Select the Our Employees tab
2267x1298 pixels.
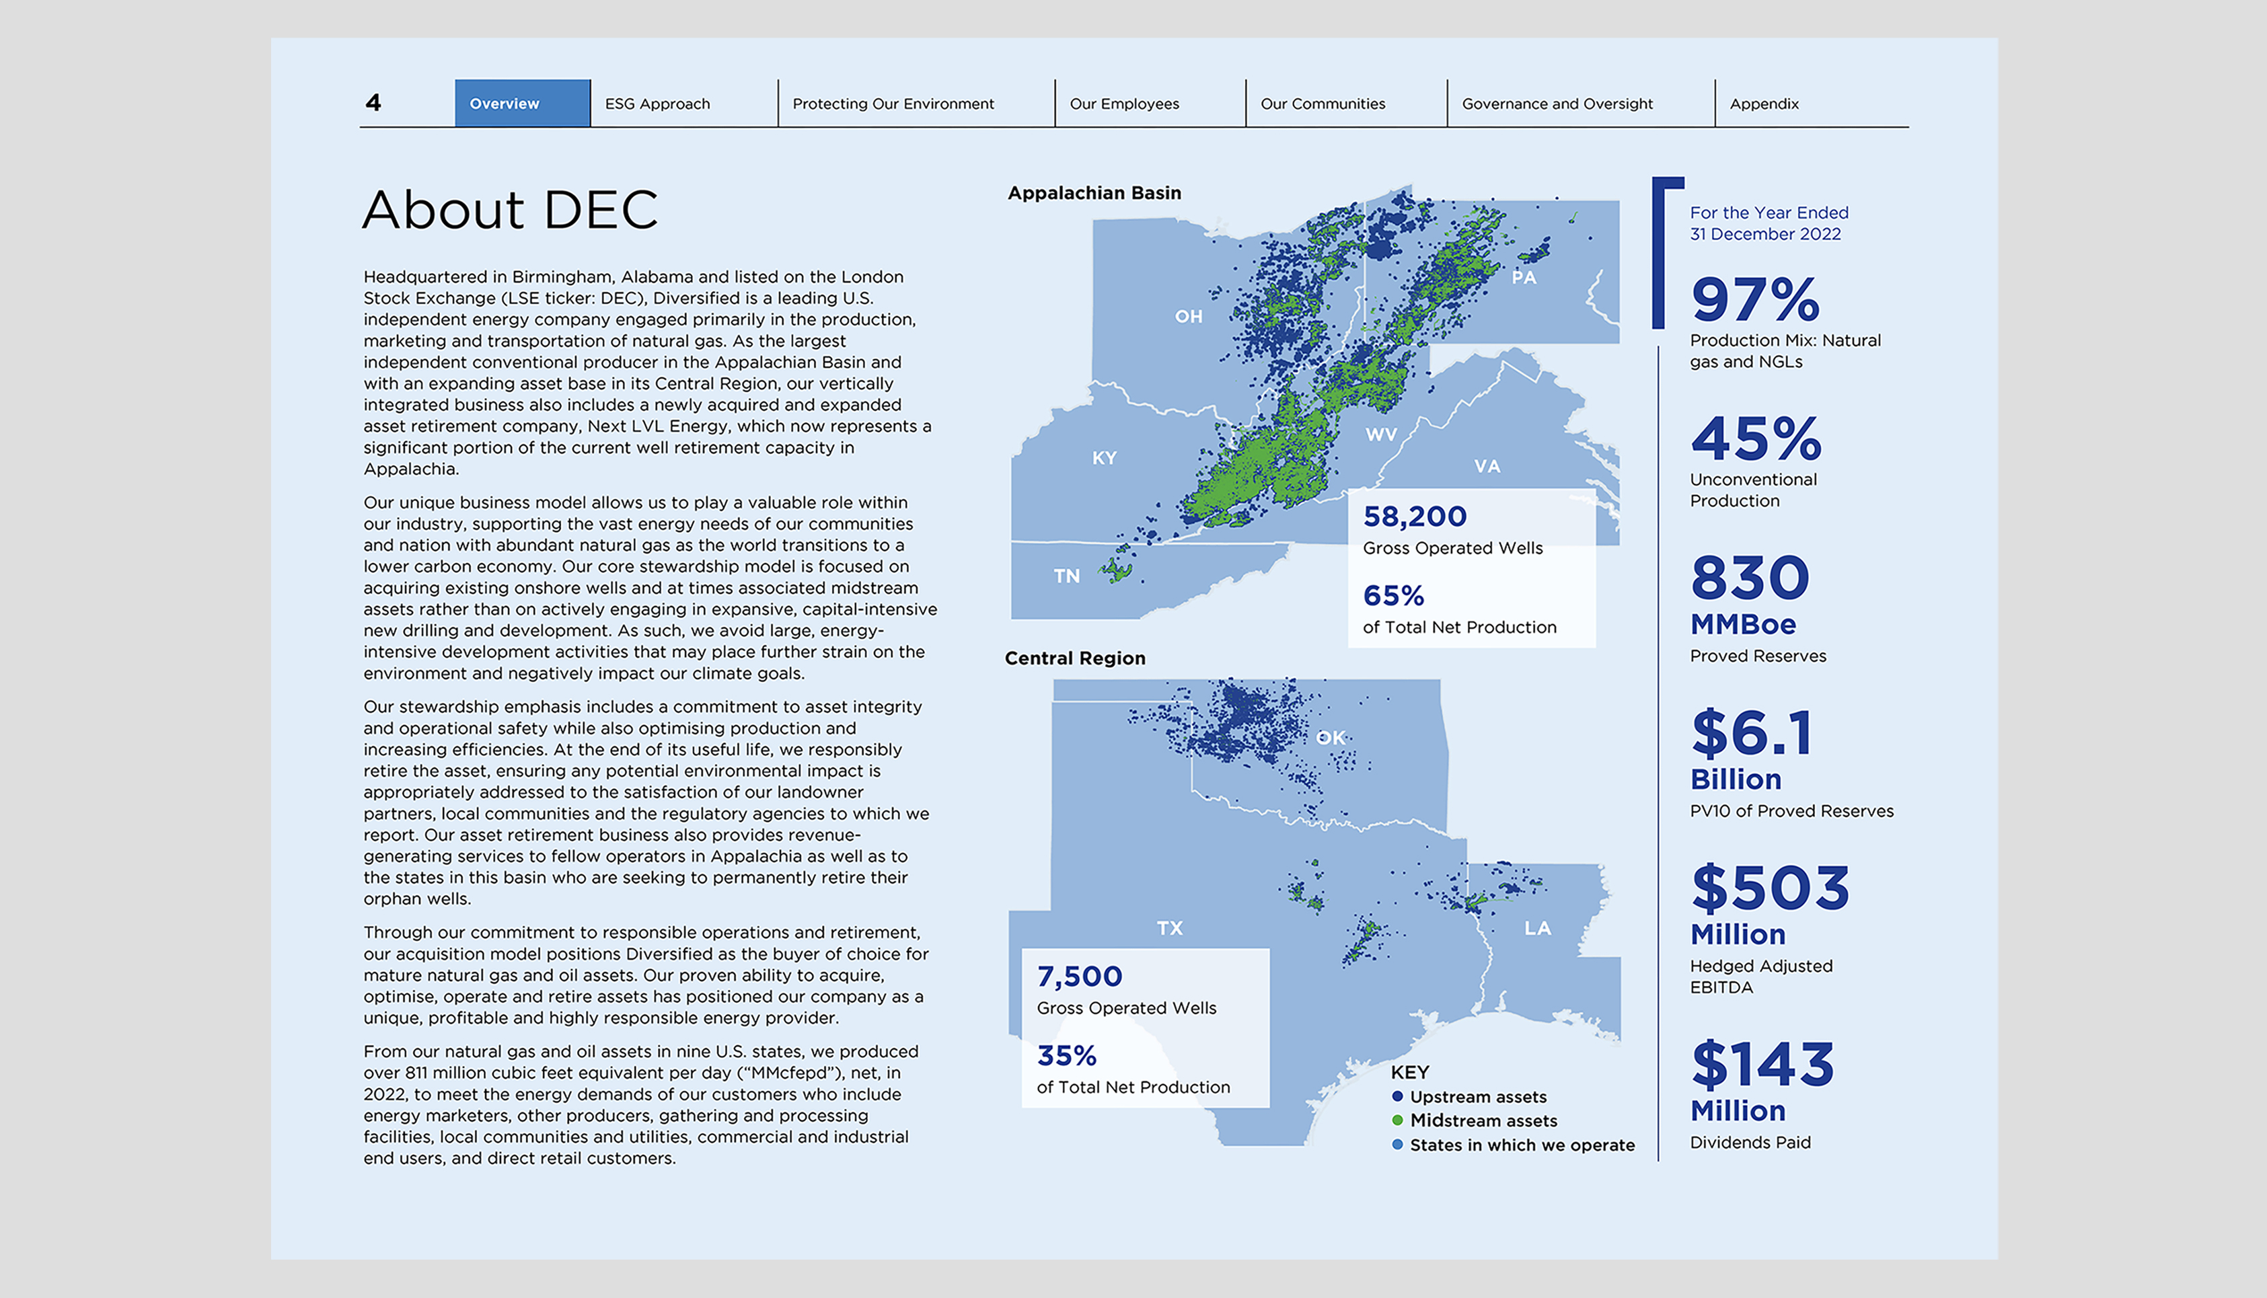click(x=1124, y=104)
